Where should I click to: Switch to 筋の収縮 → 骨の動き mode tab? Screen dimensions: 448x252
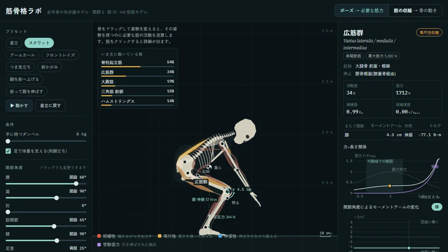[x=415, y=11]
